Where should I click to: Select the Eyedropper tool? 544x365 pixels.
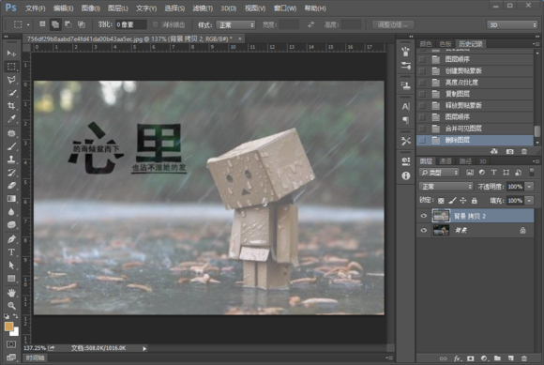click(x=11, y=119)
